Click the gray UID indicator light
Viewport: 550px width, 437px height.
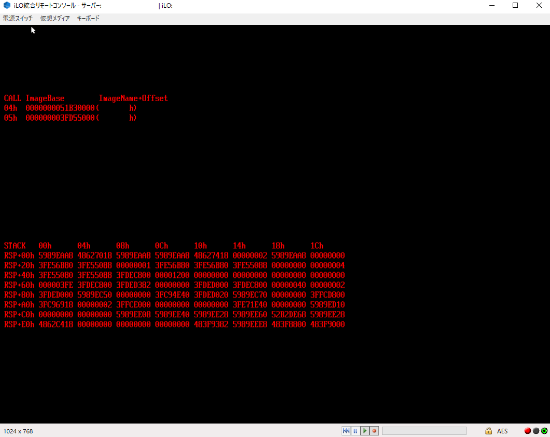(536, 431)
